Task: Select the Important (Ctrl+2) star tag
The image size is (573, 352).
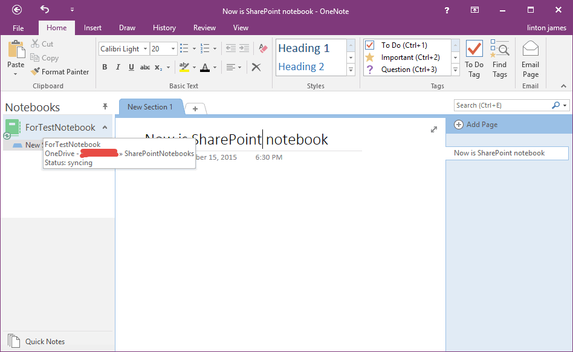Action: tap(404, 57)
